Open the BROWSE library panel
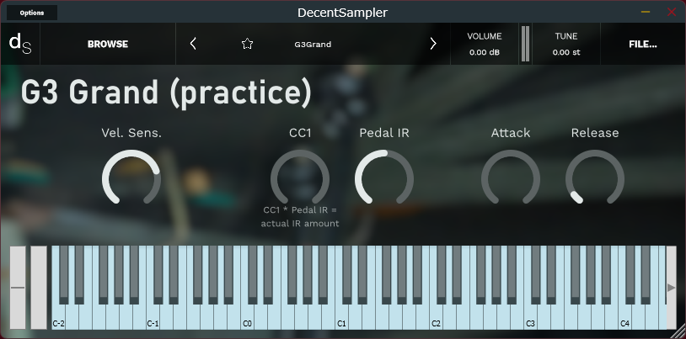 tap(108, 44)
